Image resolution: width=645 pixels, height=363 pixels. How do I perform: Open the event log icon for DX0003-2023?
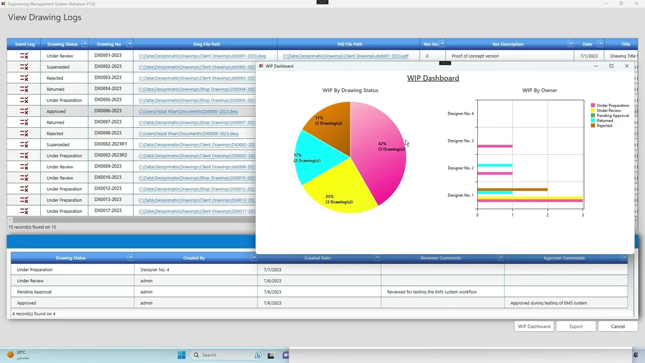(x=24, y=78)
